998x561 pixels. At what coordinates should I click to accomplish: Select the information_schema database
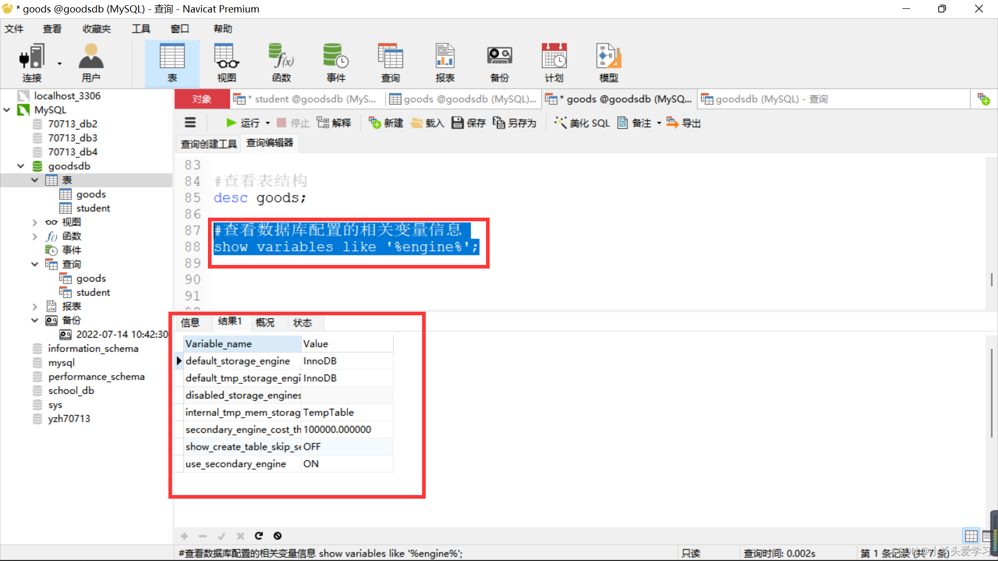coord(93,348)
